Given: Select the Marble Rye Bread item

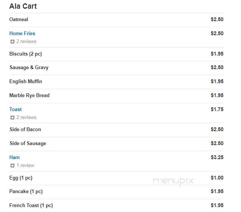Looking at the screenshot, I should [116, 96].
